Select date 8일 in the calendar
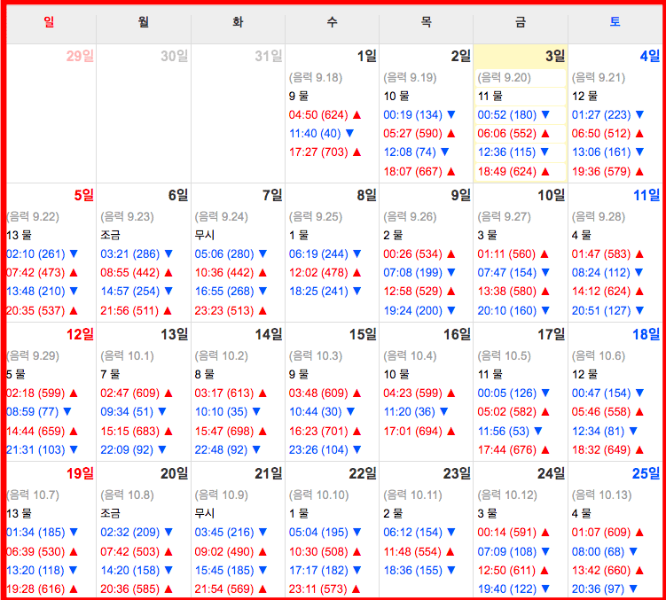This screenshot has width=666, height=600. 366,195
